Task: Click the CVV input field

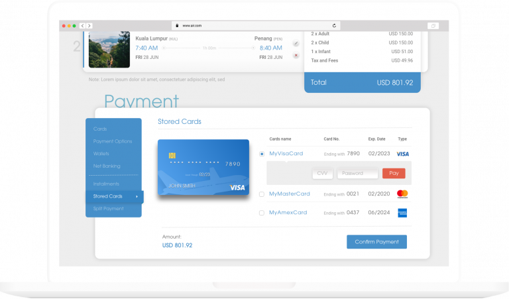Action: (322, 173)
